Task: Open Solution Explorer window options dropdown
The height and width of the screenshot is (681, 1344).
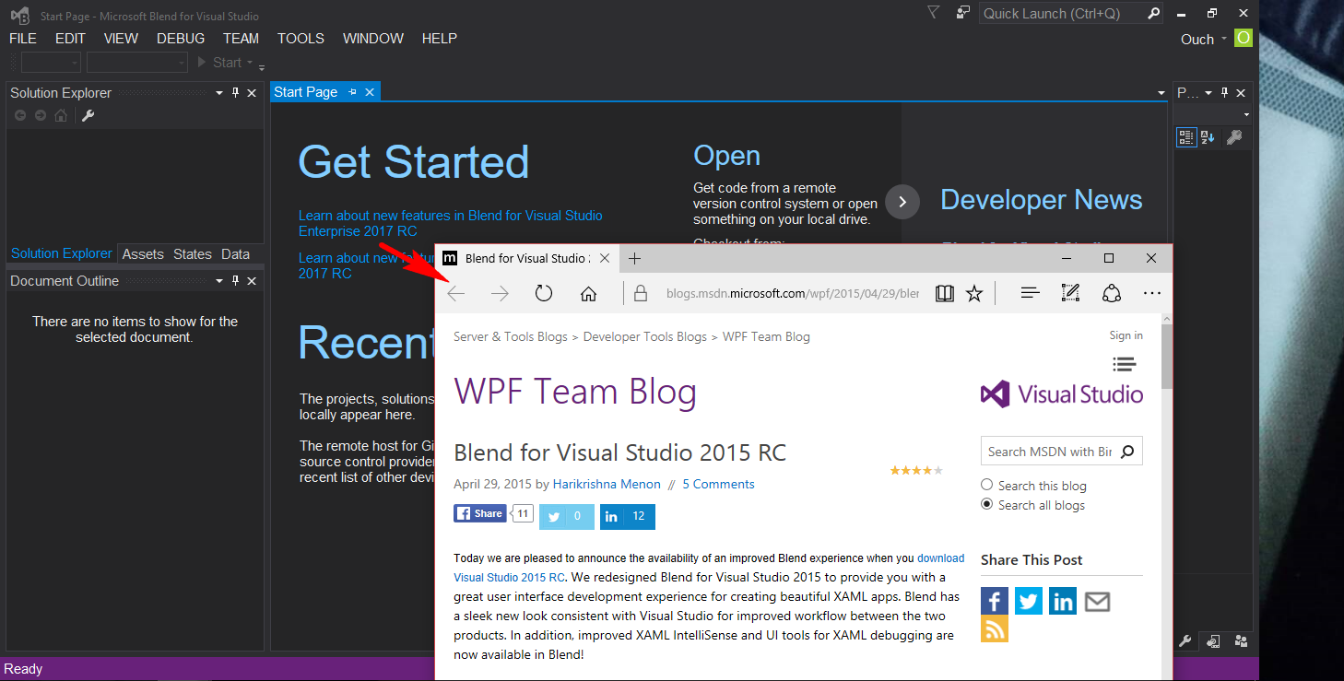Action: point(219,93)
